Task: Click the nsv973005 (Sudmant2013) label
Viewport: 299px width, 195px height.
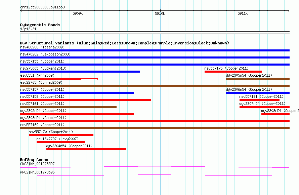Action: click(x=43, y=68)
